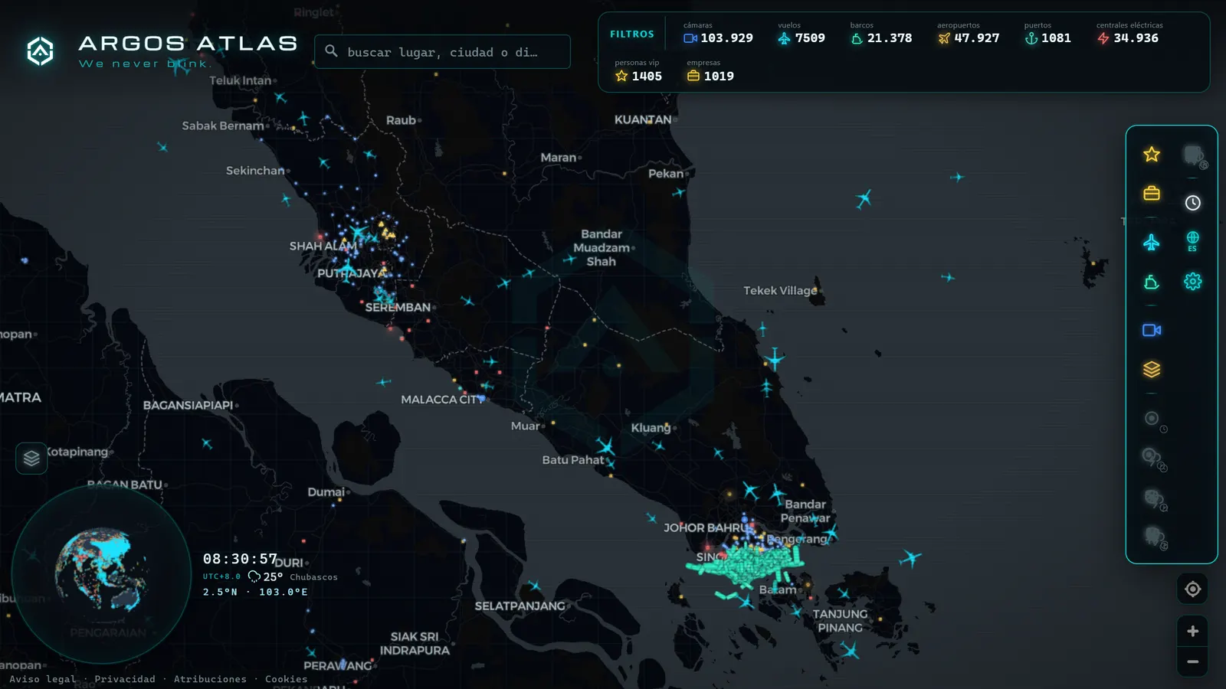Open the Aviso legal link
This screenshot has width=1226, height=689.
point(42,679)
